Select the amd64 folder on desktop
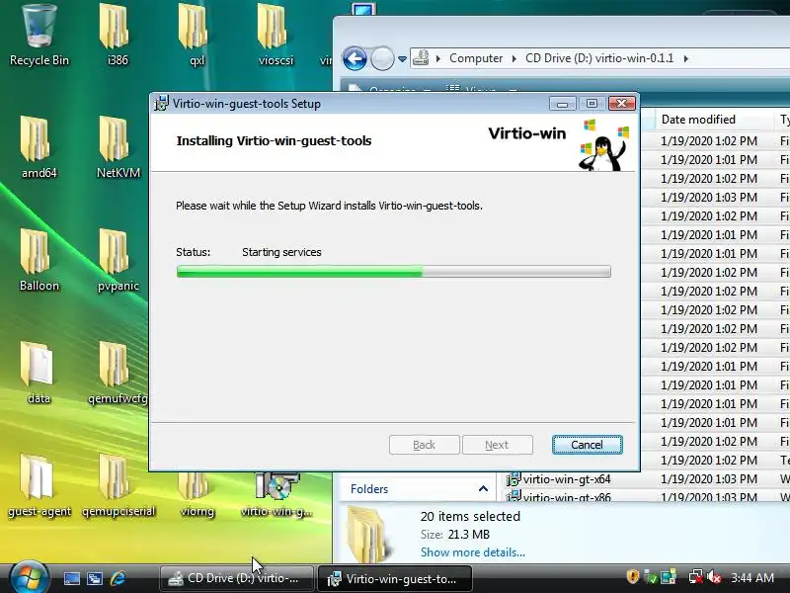The height and width of the screenshot is (593, 790). coord(39,147)
